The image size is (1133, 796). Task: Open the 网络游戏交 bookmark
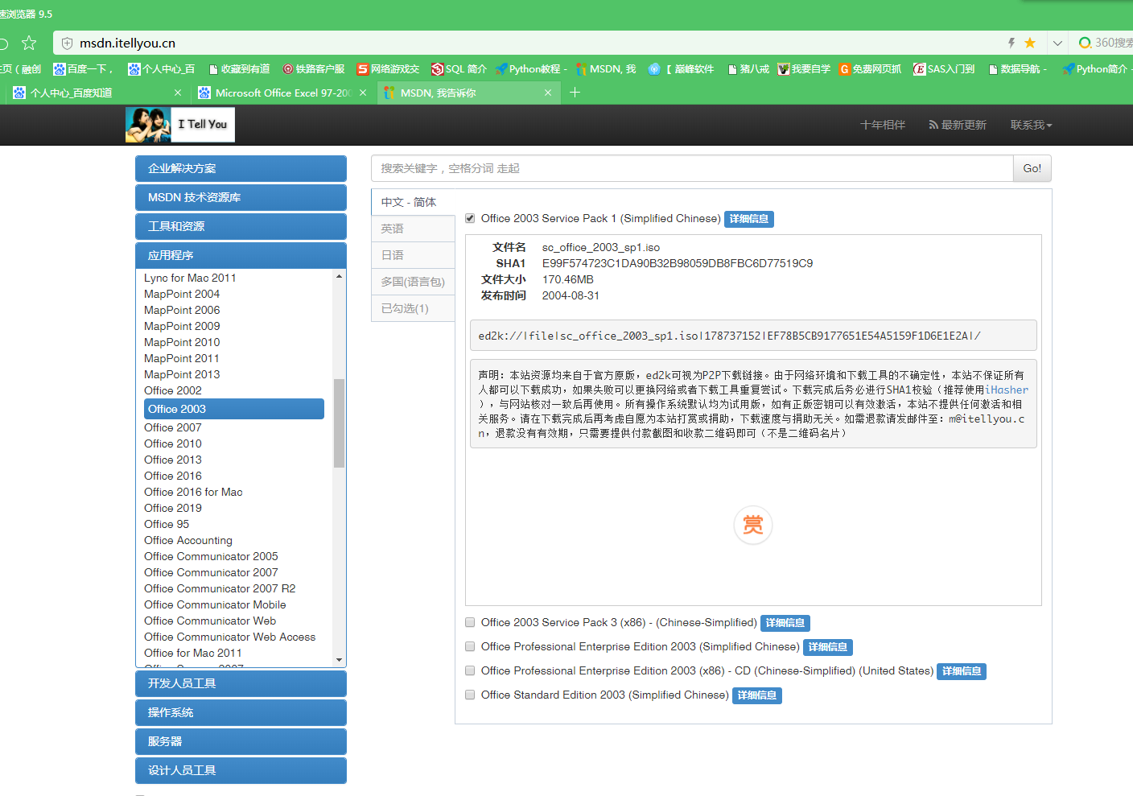[x=389, y=69]
